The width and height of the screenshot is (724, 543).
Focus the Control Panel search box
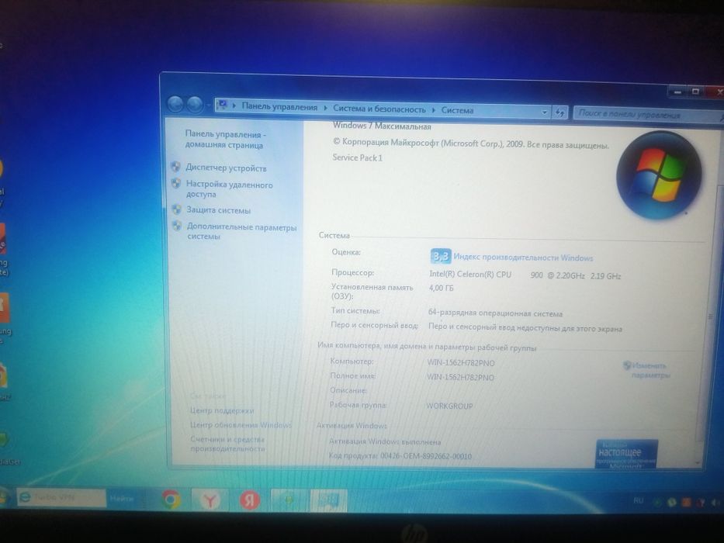646,115
